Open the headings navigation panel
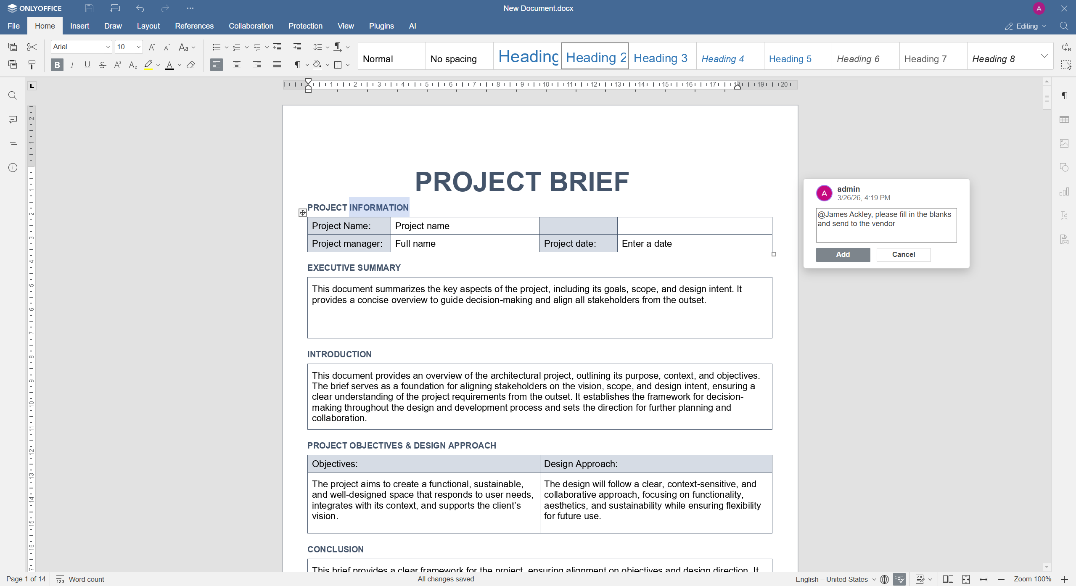 pyautogui.click(x=13, y=144)
